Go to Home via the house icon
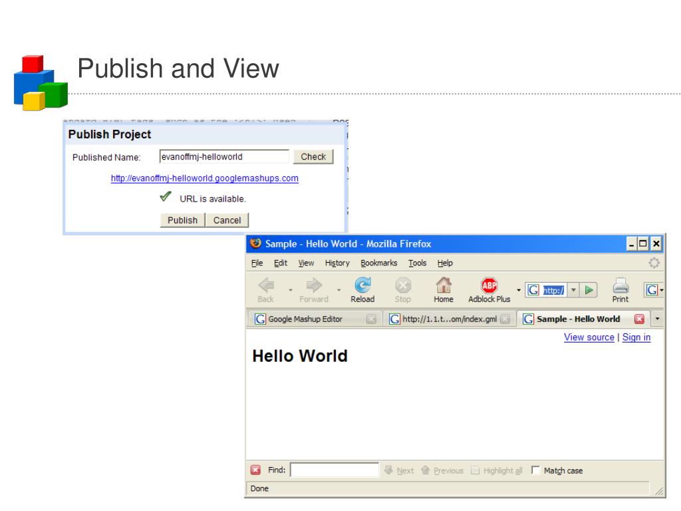Image resolution: width=681 pixels, height=511 pixels. coord(444,285)
